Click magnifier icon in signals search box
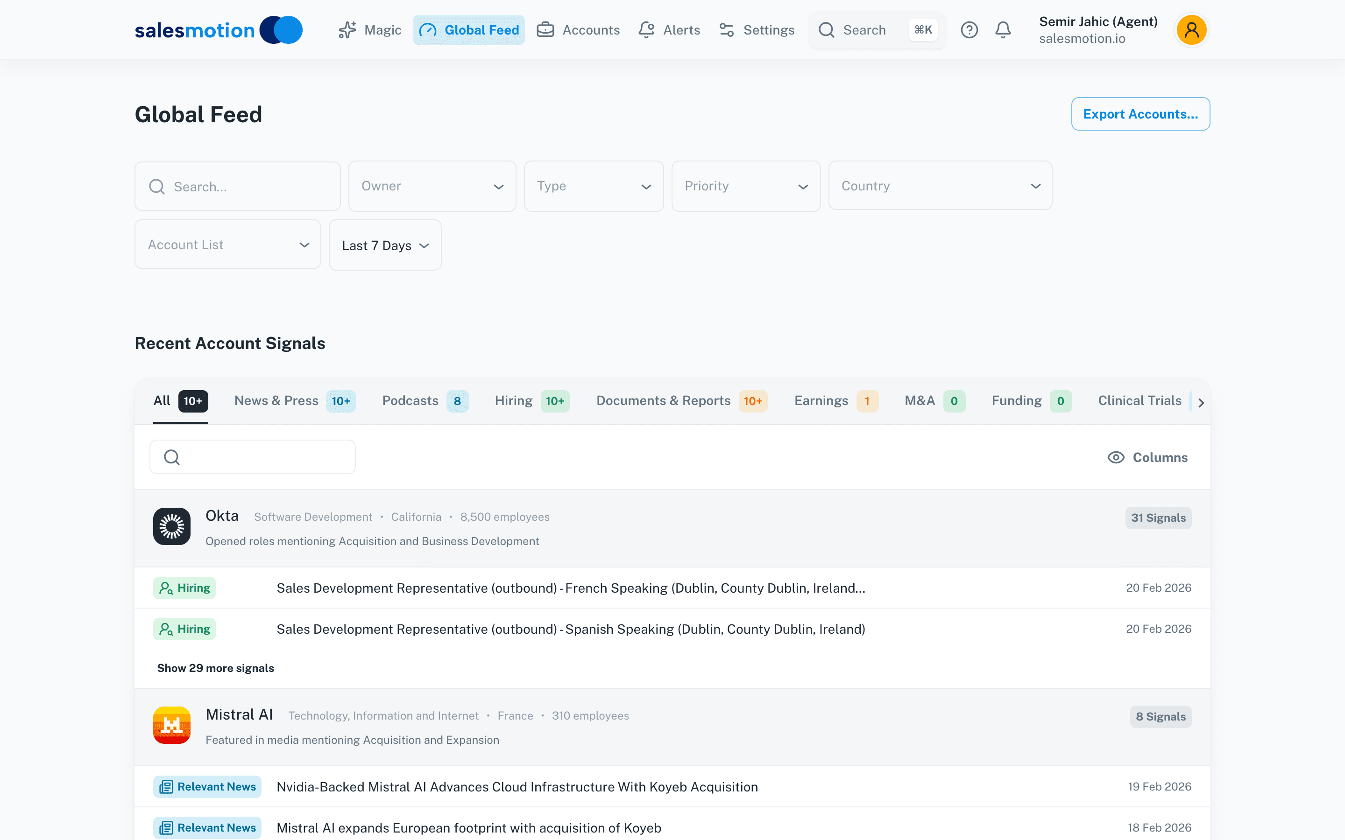1345x840 pixels. pyautogui.click(x=172, y=457)
